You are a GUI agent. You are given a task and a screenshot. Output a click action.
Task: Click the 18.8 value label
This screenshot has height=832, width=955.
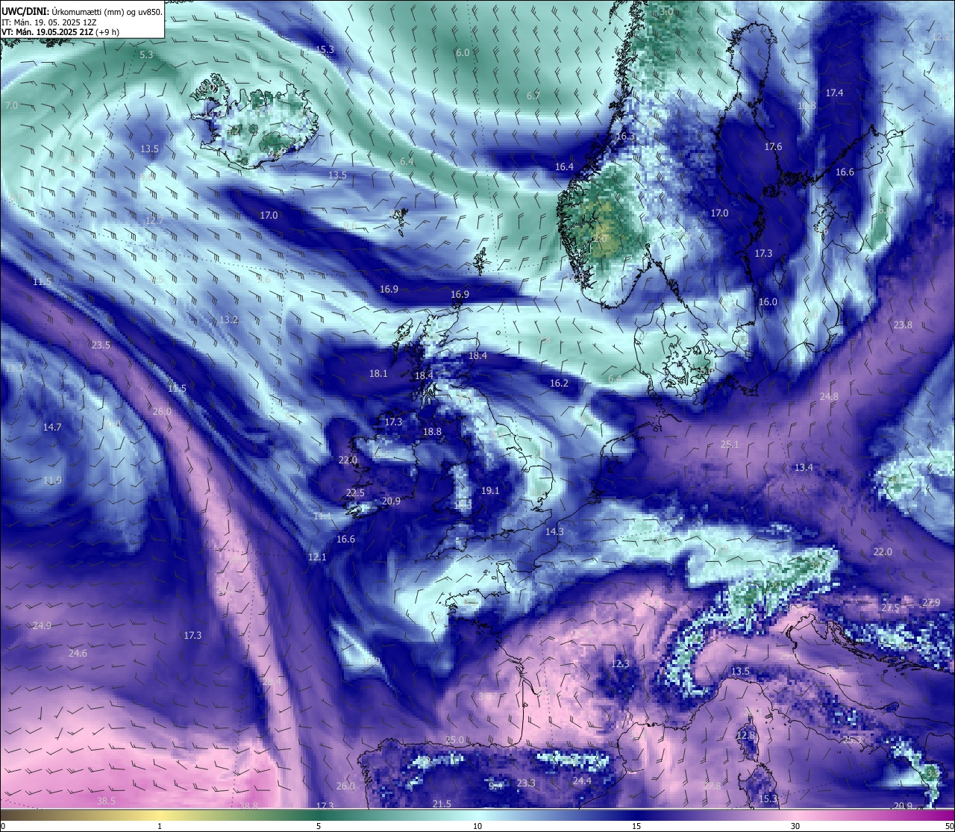(x=432, y=431)
